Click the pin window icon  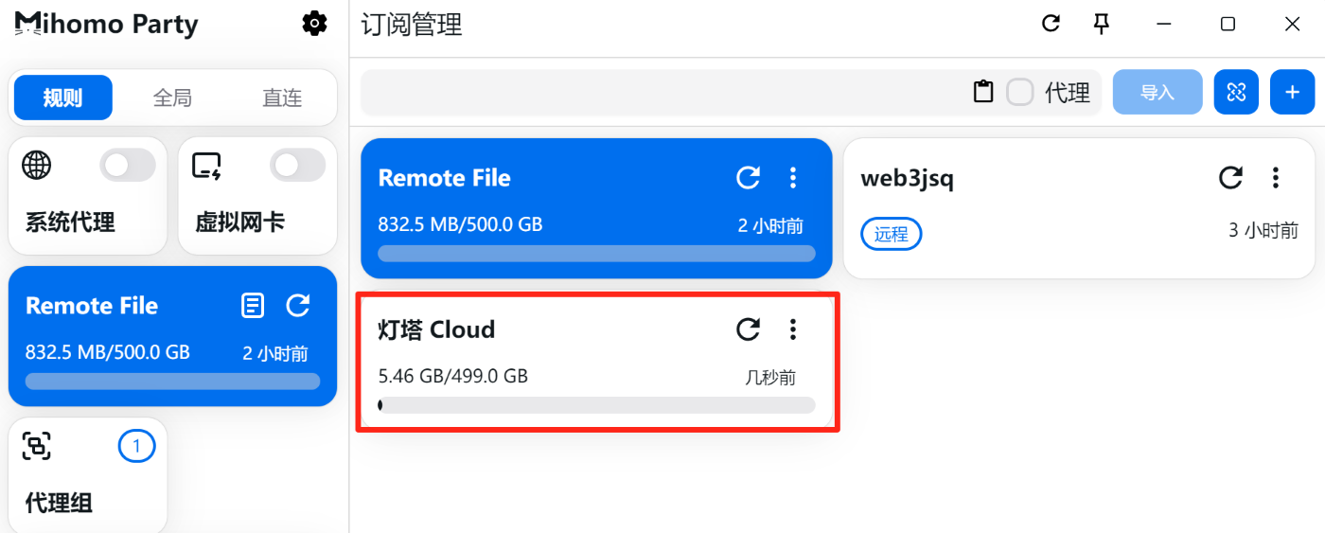tap(1101, 24)
